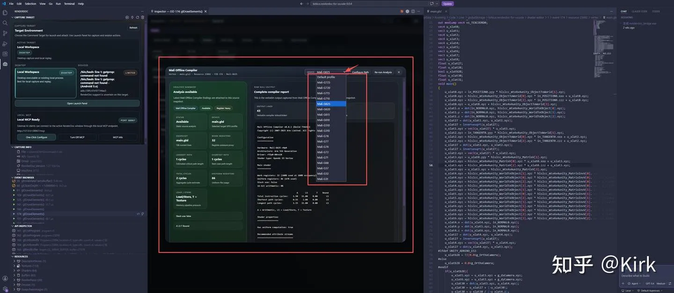Viewport: 674px width, 293px height.
Task: Open the File menu
Action: point(11,3)
